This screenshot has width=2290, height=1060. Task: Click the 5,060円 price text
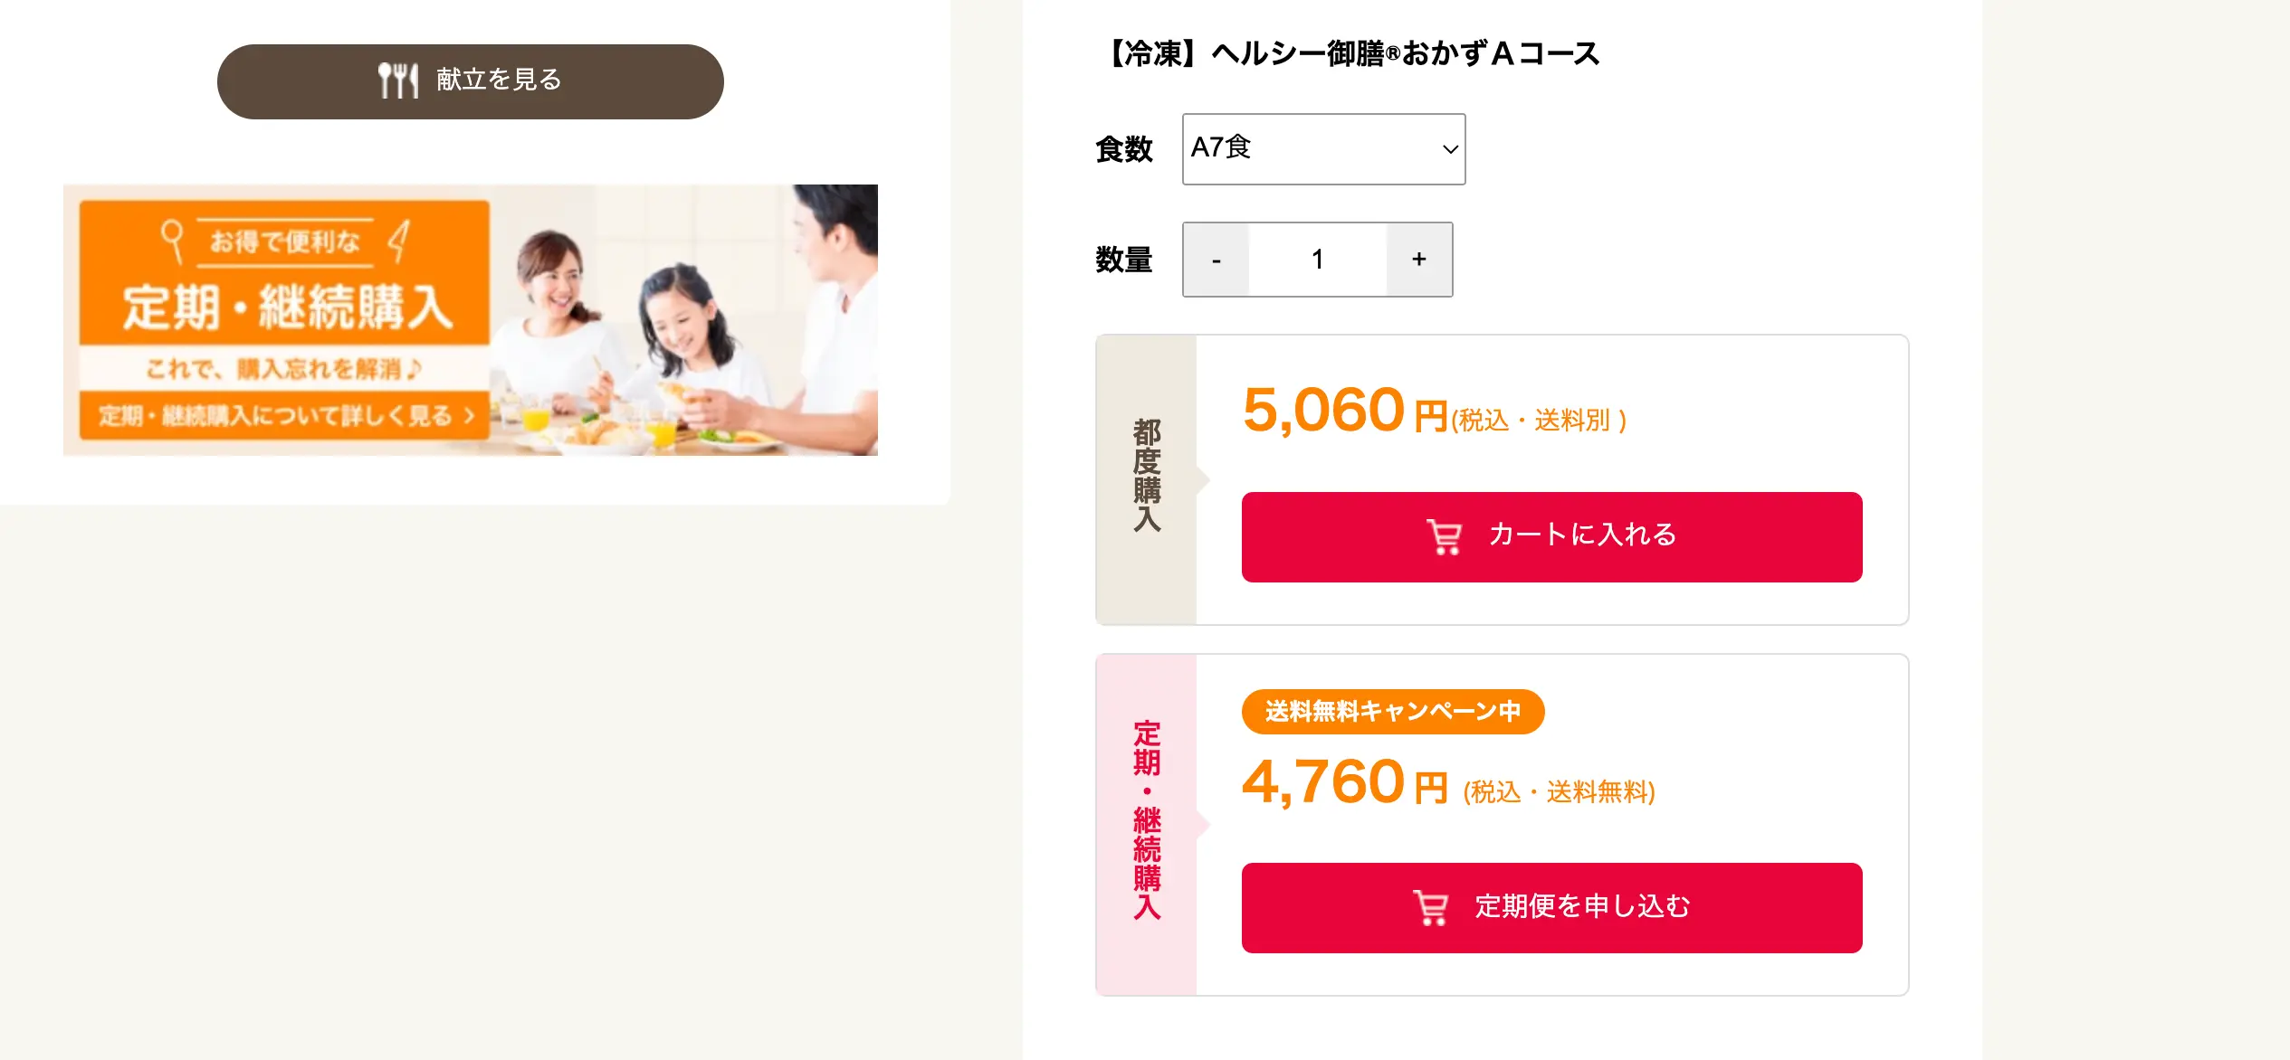[1346, 412]
